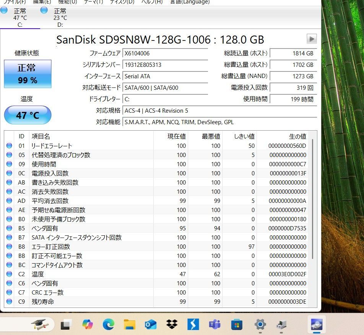This screenshot has width=364, height=335.
Task: Open the 言語(Language) menu
Action: 190,2
